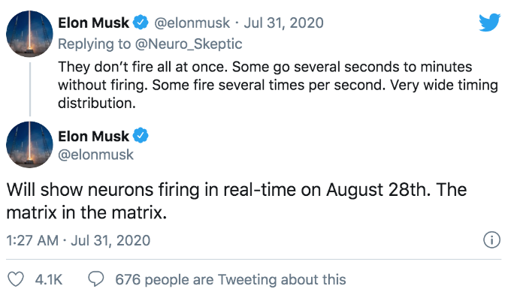Click the Twitter bird logo

click(x=489, y=23)
